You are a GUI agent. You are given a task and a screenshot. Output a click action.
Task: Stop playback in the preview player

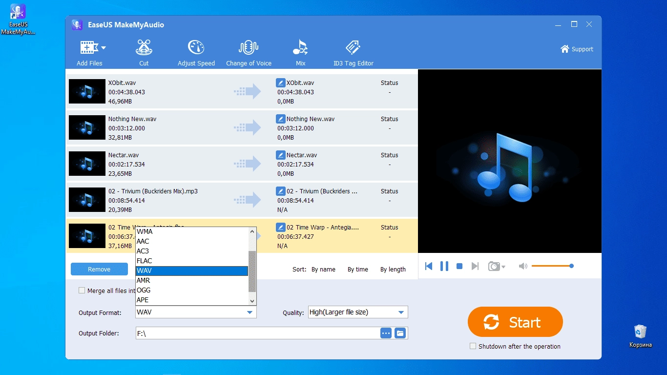[x=459, y=266]
